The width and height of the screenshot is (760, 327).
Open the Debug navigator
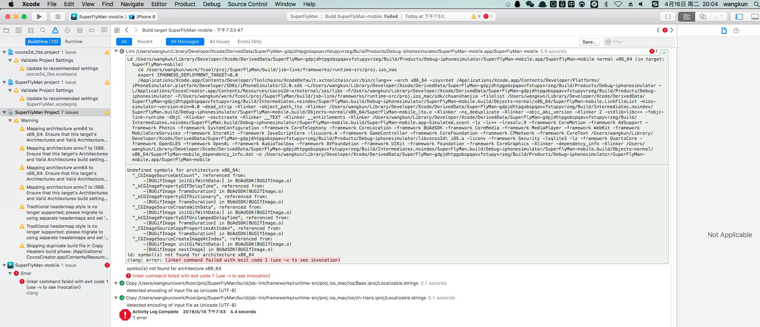pos(80,30)
